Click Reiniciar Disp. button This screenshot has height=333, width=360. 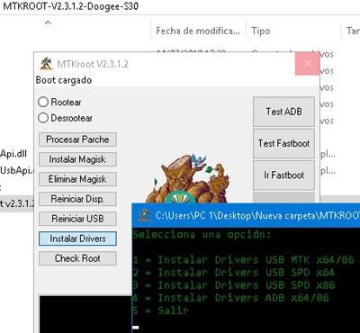[x=77, y=199]
